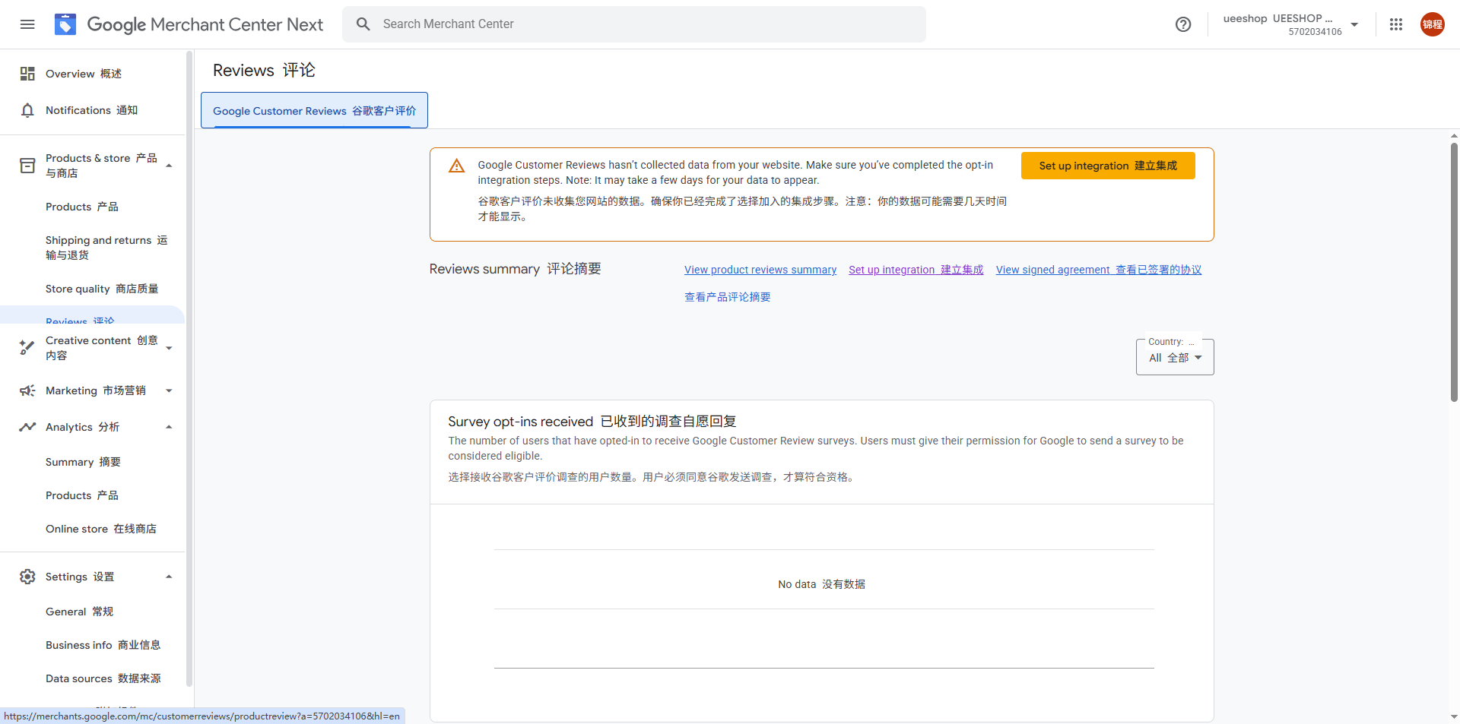1460x724 pixels.
Task: Open the user account avatar
Action: coord(1432,24)
